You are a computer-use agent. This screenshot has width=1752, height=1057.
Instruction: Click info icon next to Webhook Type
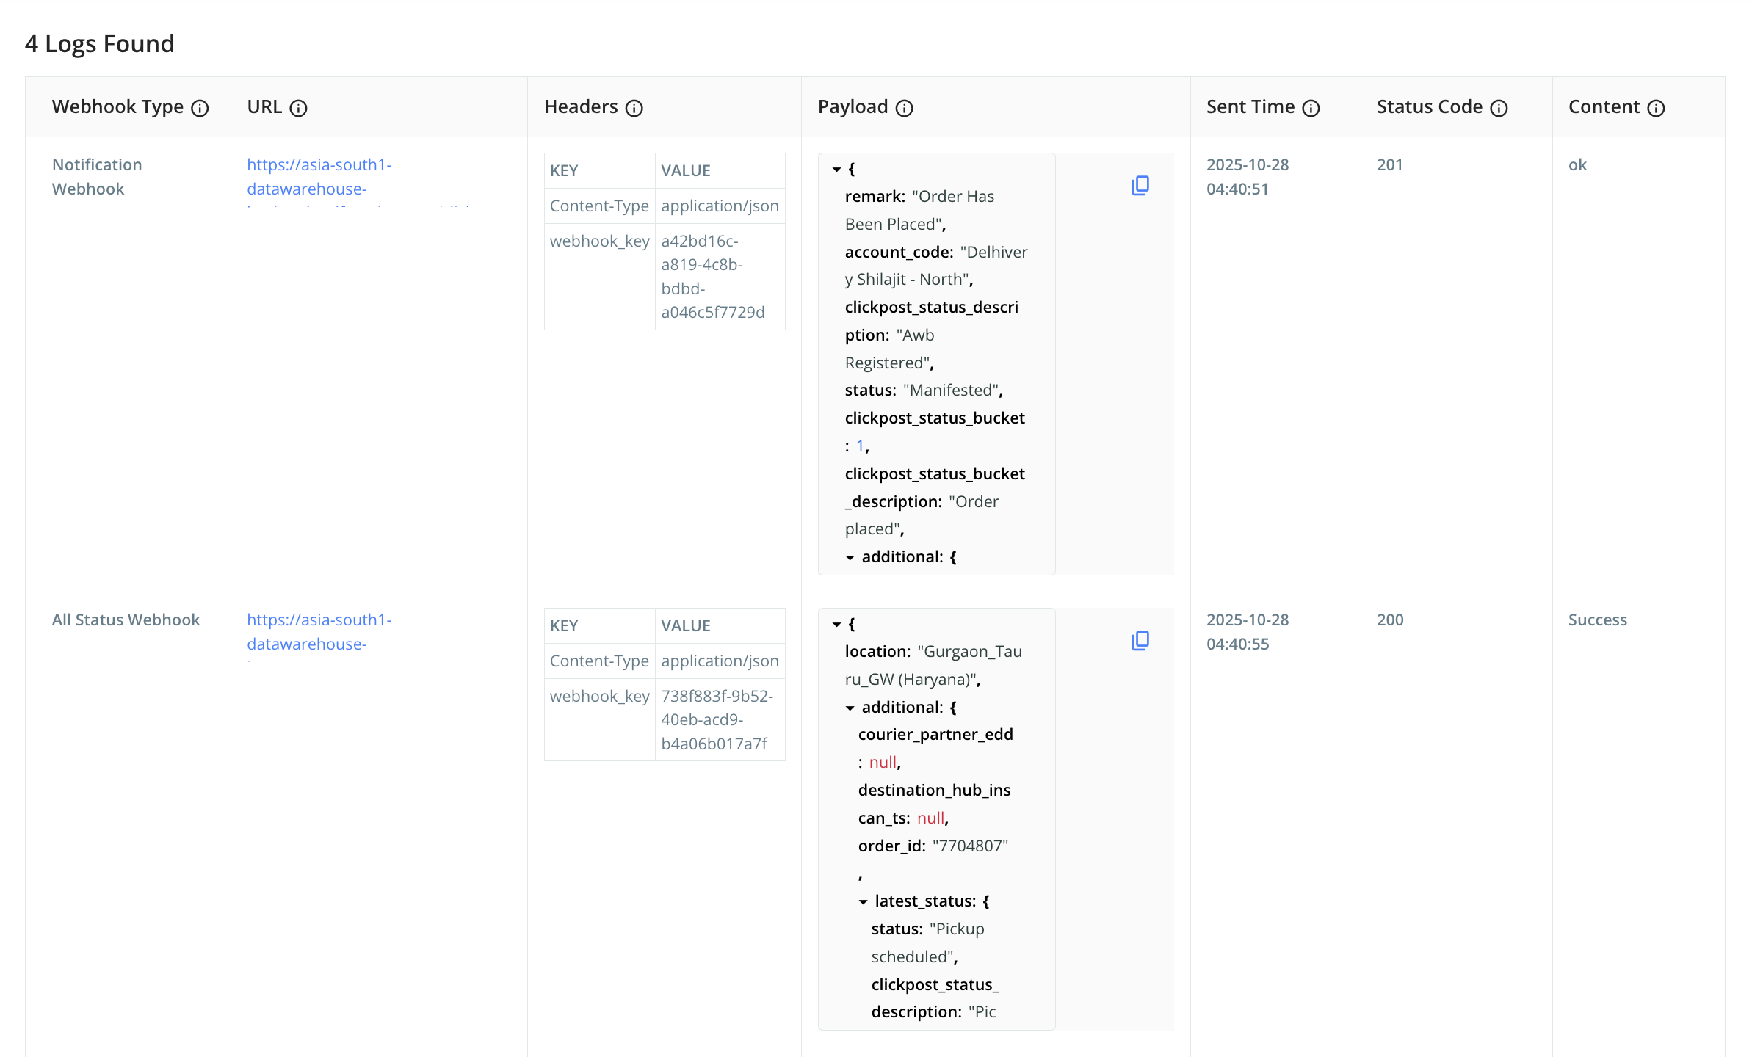point(200,109)
